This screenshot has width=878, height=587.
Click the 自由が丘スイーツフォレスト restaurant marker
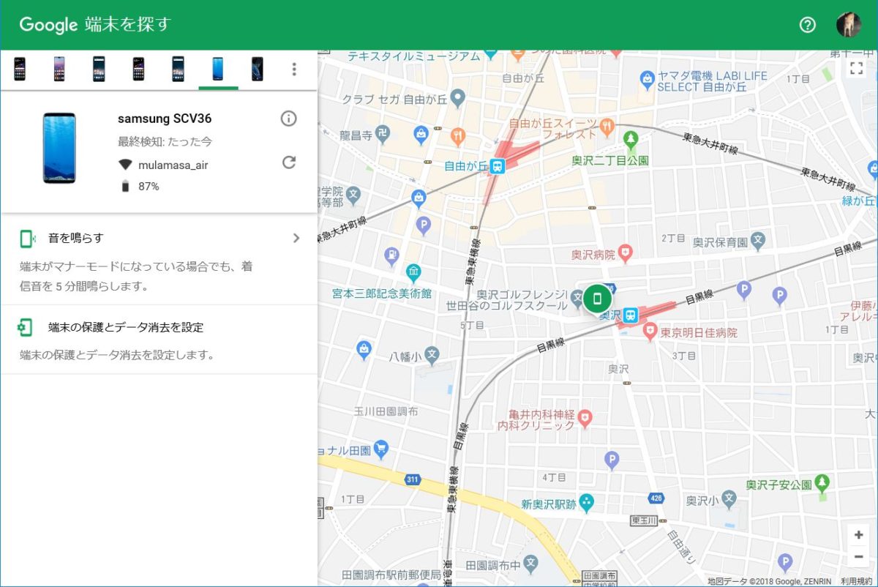point(607,127)
